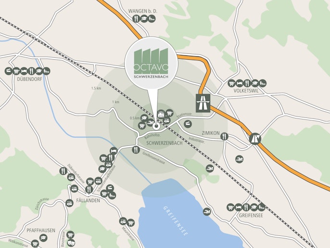The height and width of the screenshot is (248, 330).
Task: Select the Fällanden town label
Action: pos(88,200)
